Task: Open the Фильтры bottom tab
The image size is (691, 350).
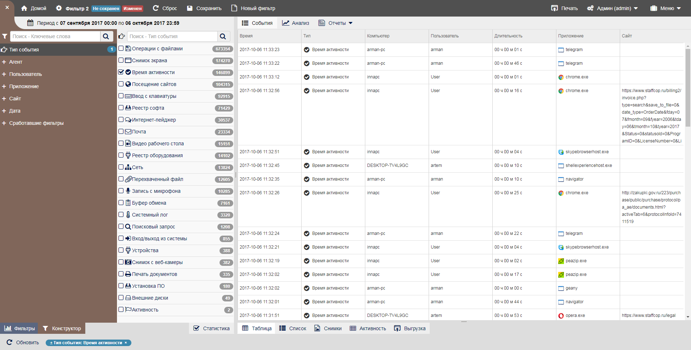Action: [x=20, y=328]
